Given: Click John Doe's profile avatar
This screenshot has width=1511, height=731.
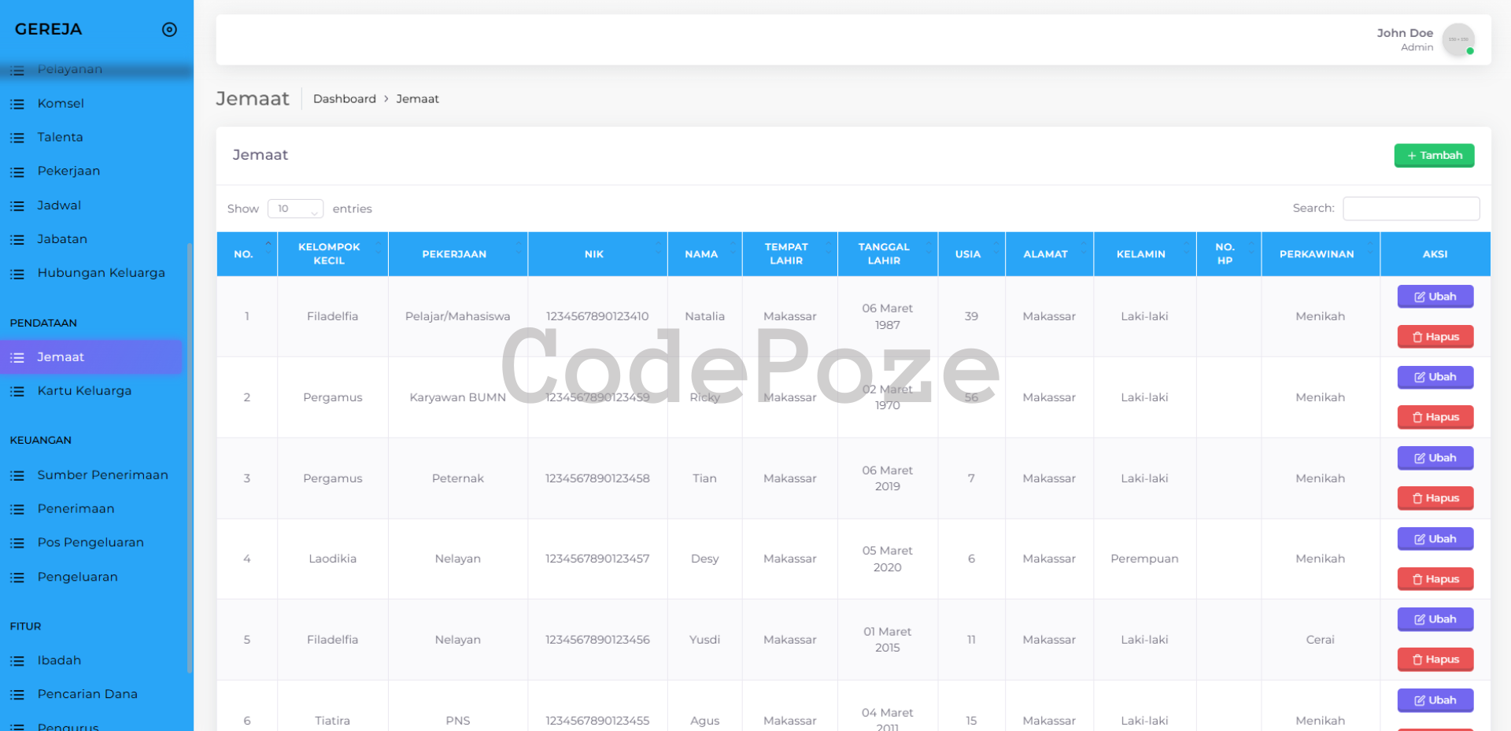Looking at the screenshot, I should pyautogui.click(x=1457, y=39).
